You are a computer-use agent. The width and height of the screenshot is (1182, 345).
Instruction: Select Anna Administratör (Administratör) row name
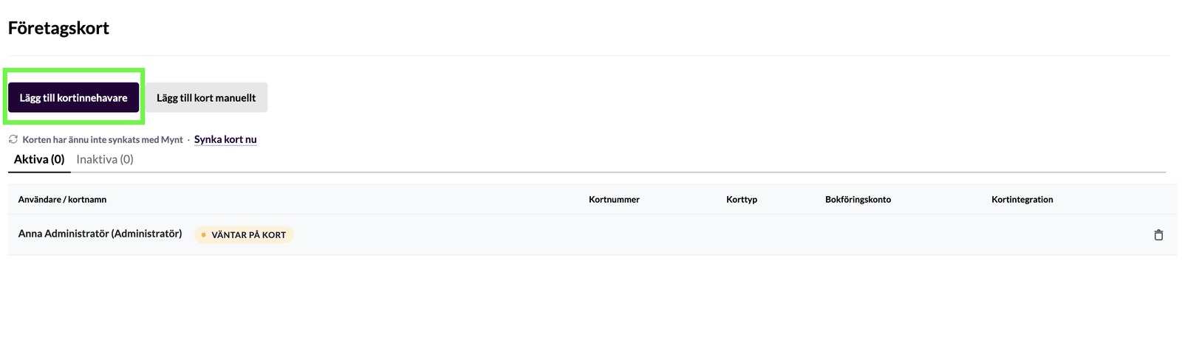point(100,234)
